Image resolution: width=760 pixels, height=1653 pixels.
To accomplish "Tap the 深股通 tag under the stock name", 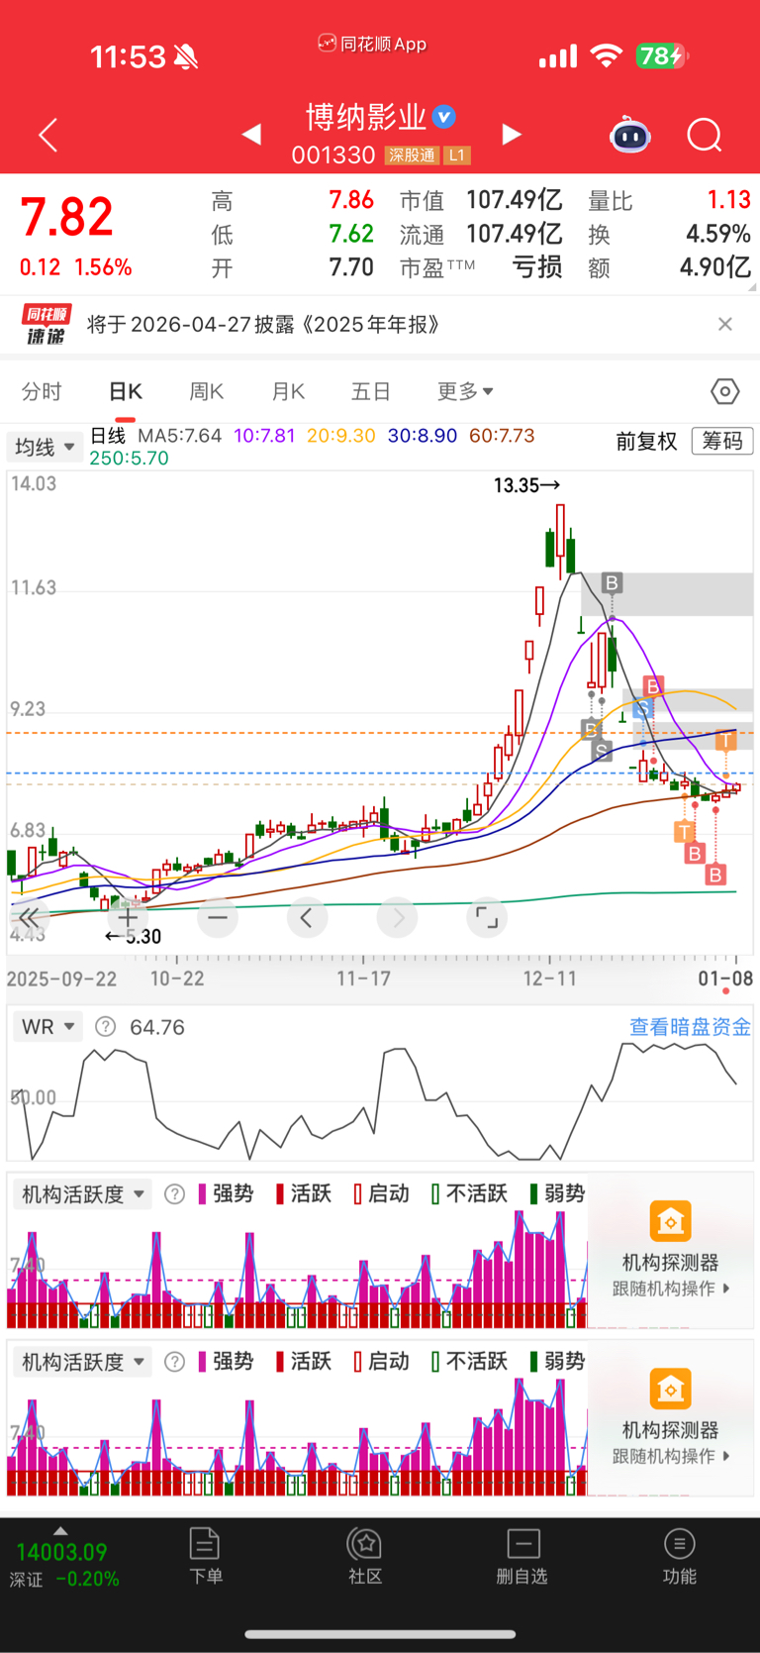I will [x=412, y=155].
